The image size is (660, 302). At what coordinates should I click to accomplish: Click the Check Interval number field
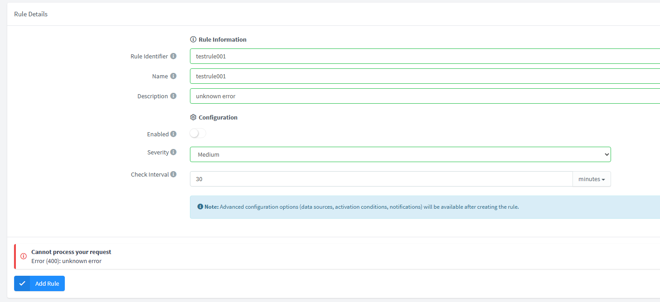(381, 179)
